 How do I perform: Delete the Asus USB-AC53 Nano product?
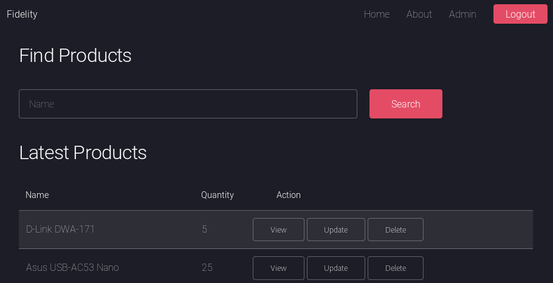click(395, 268)
